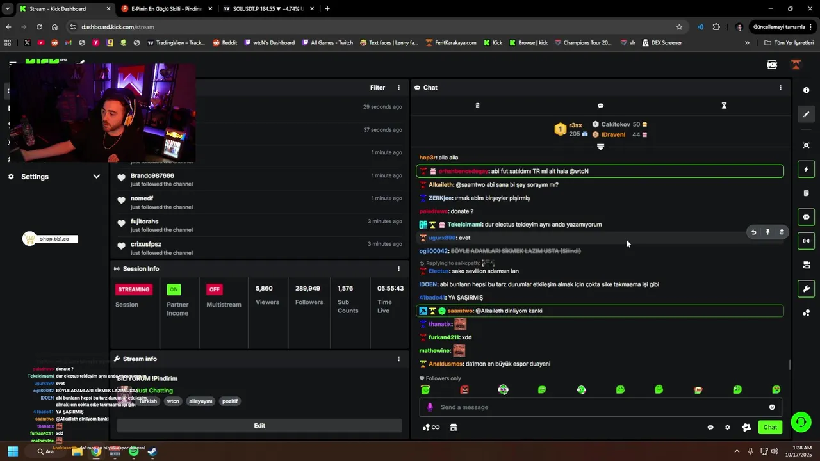This screenshot has height=461, width=820.
Task: Open the chat shop storefront icon
Action: [454, 427]
